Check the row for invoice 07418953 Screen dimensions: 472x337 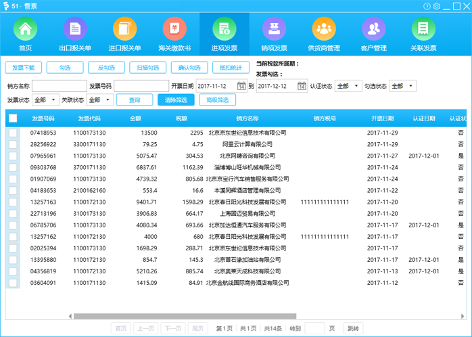point(13,133)
